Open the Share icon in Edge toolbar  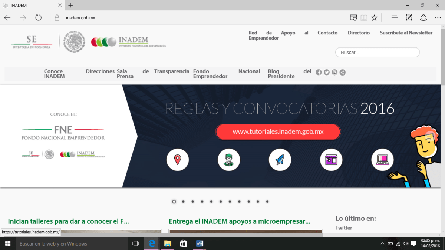point(423,17)
